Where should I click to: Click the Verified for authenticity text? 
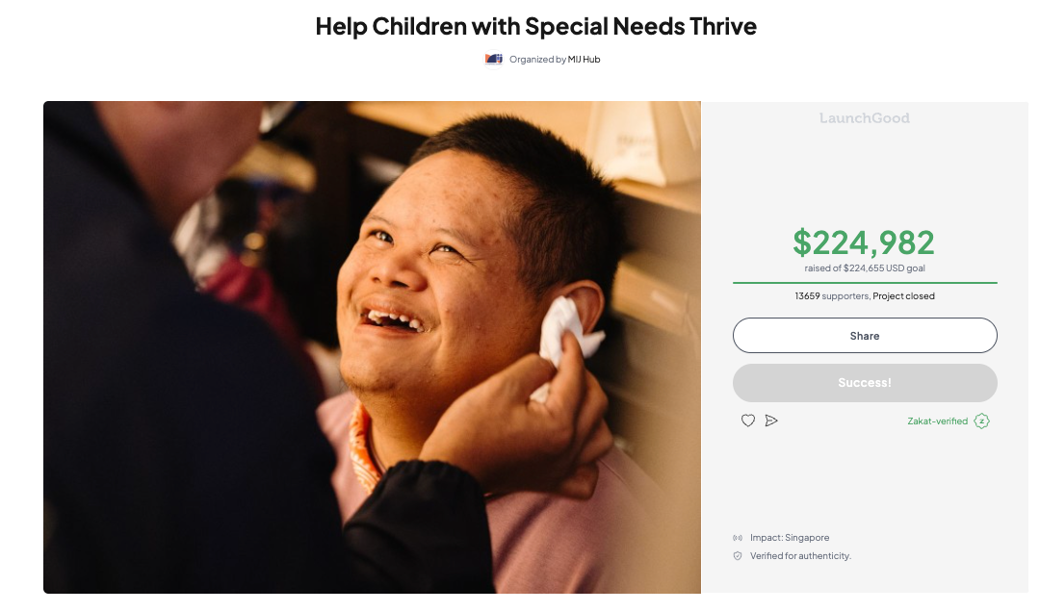pyautogui.click(x=800, y=555)
